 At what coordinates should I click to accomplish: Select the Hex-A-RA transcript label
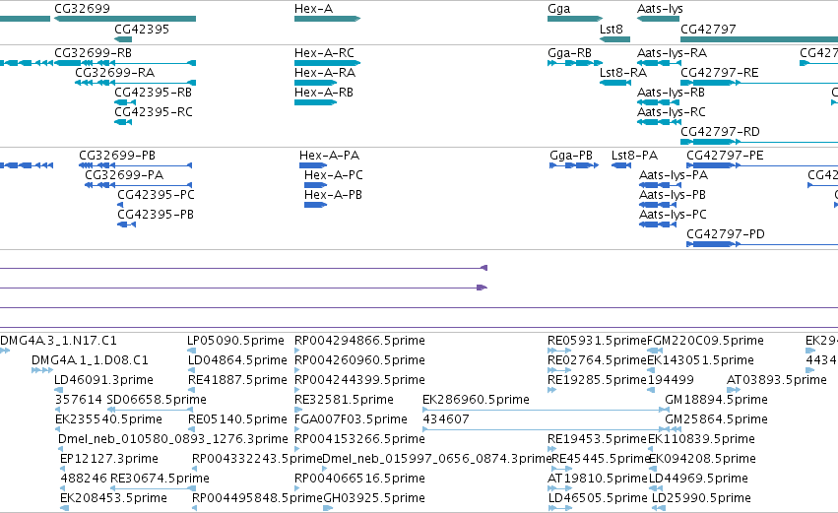(x=325, y=73)
